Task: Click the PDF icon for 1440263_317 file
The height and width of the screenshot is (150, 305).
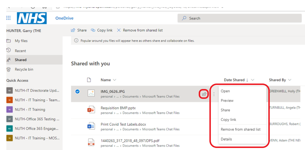Action: pos(91,142)
